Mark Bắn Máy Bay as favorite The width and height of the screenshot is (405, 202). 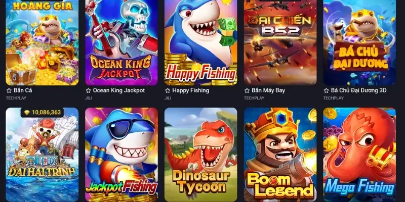(x=247, y=91)
